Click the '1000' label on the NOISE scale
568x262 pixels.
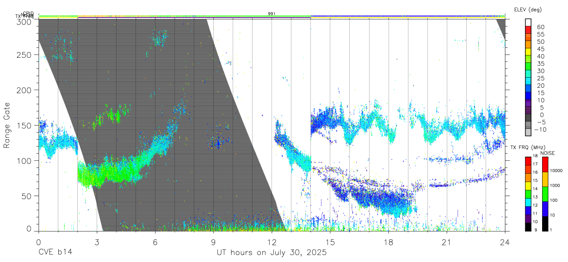[556, 185]
